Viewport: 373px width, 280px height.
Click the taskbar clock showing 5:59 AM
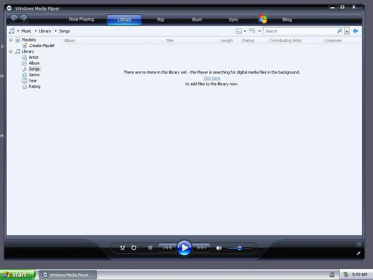pyautogui.click(x=360, y=275)
